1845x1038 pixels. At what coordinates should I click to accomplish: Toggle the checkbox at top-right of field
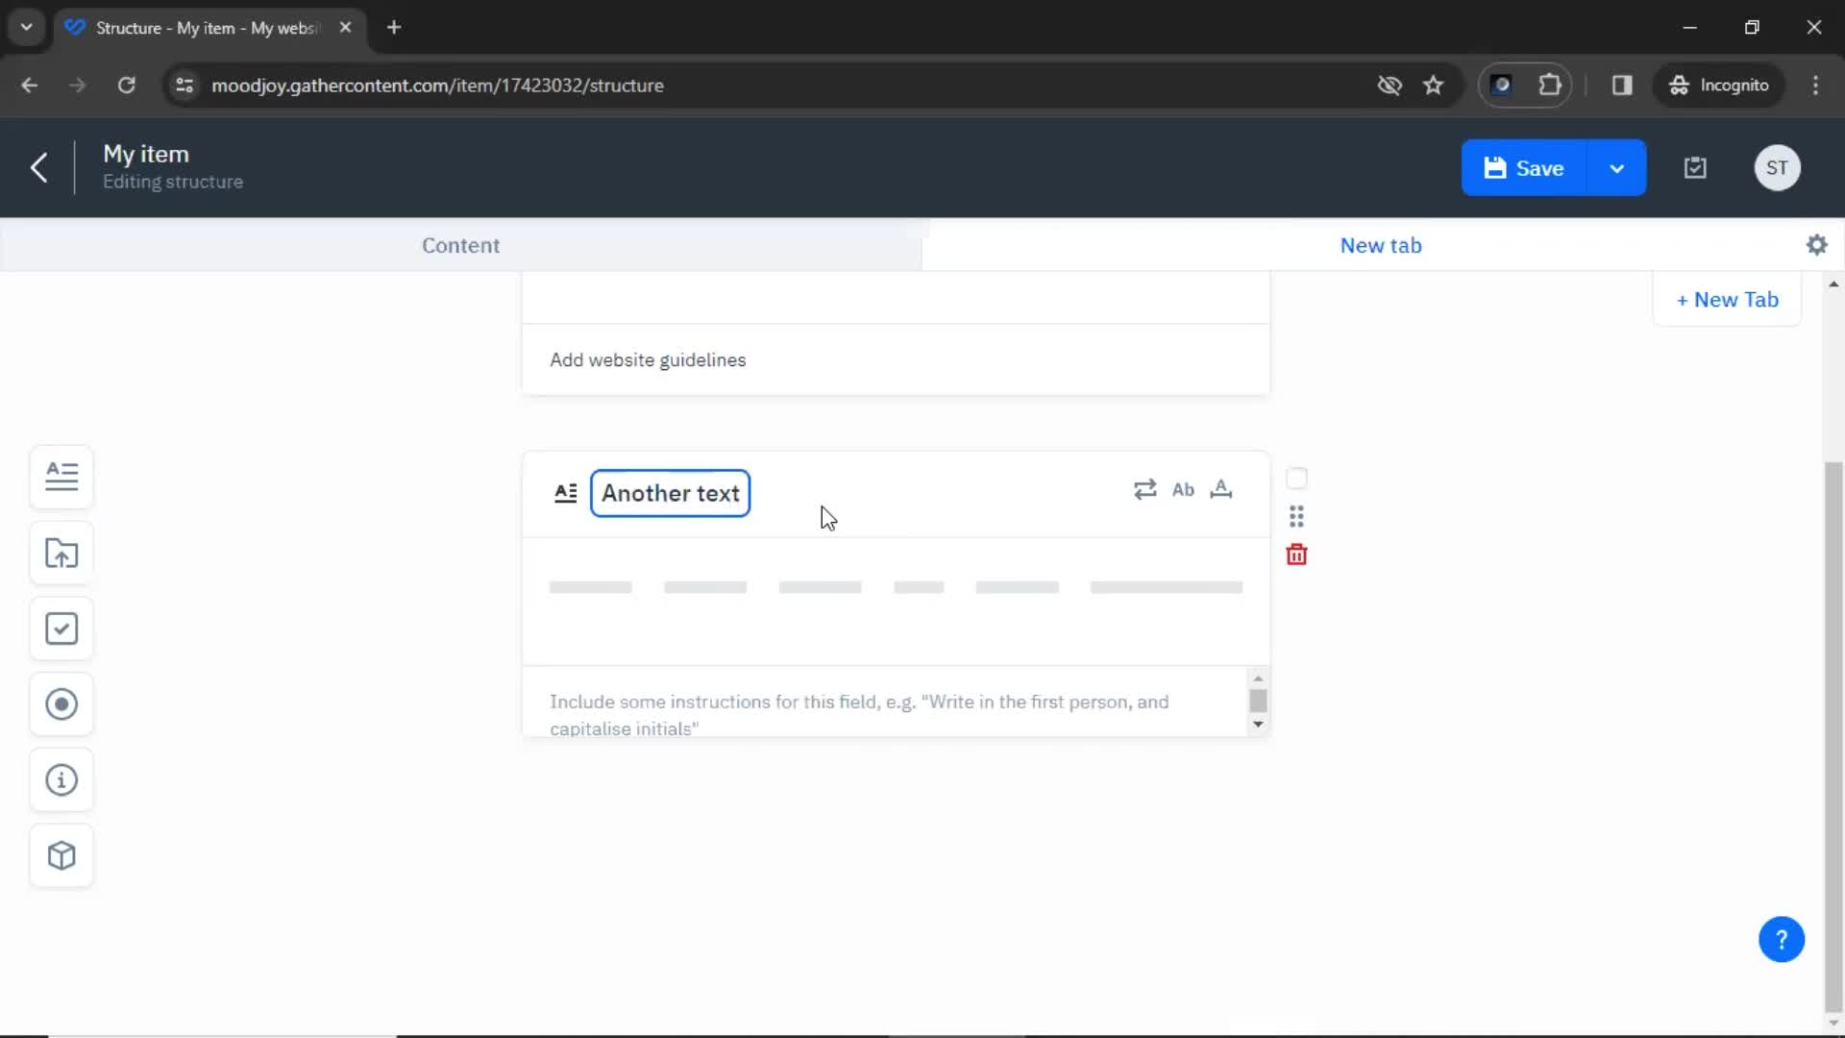1295,478
